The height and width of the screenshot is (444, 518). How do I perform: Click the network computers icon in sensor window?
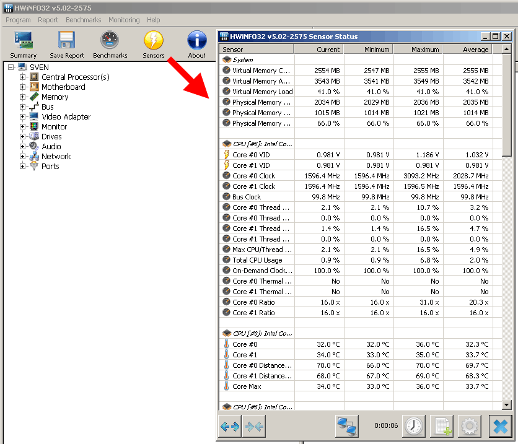346,427
